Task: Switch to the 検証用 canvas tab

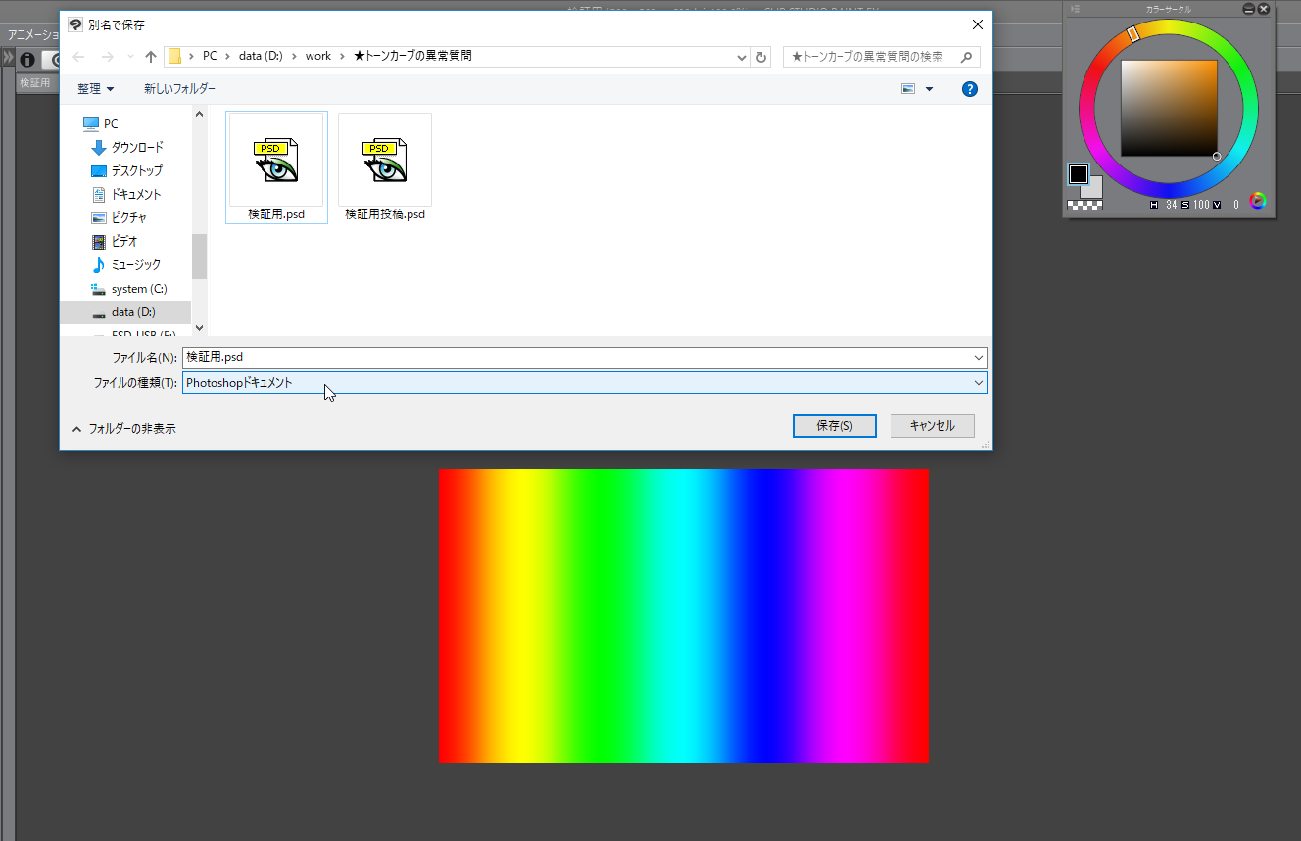Action: 35,83
